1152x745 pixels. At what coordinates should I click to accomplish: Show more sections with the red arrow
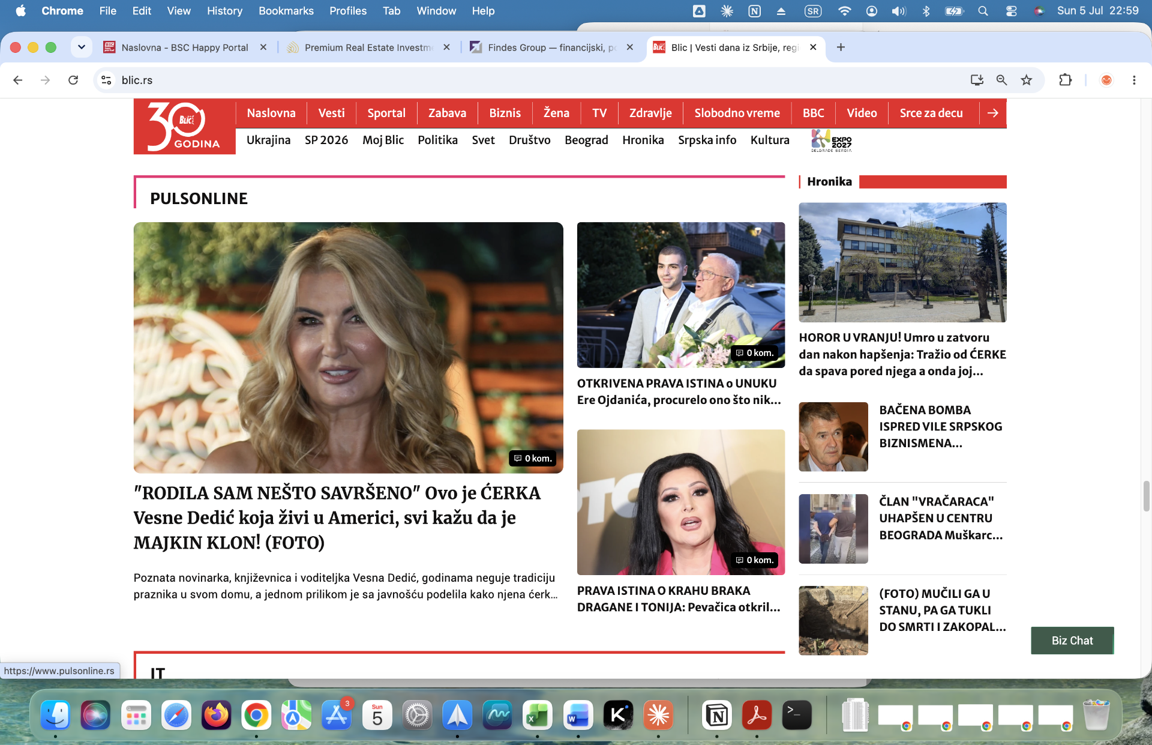click(993, 113)
